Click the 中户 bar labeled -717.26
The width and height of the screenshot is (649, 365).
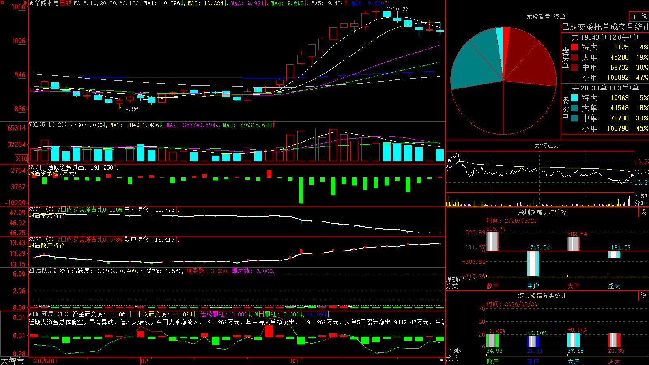(x=533, y=264)
